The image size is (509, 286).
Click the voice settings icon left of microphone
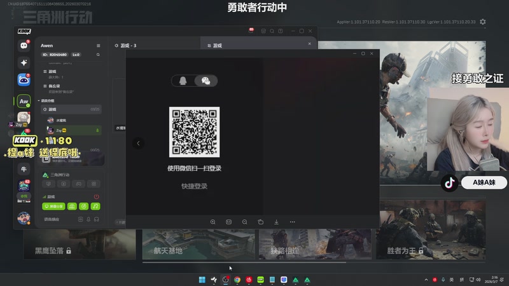click(81, 219)
